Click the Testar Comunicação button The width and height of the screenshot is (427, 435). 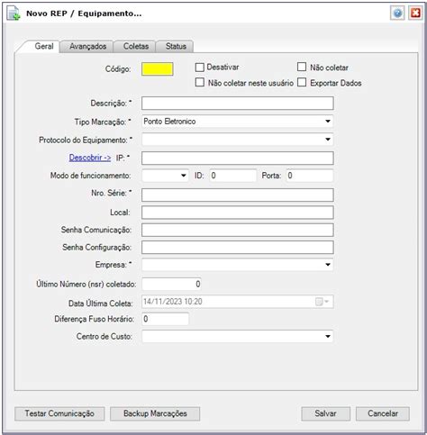[x=59, y=413]
